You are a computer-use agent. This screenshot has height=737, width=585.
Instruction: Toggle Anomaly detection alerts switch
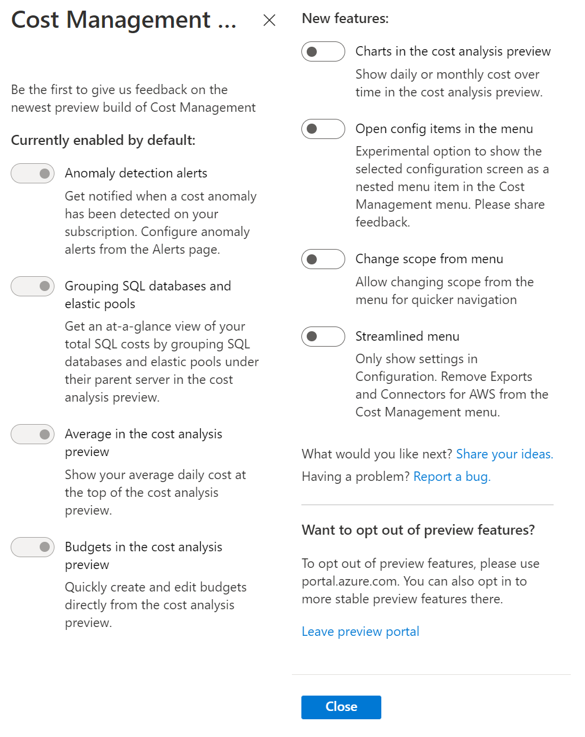(33, 173)
